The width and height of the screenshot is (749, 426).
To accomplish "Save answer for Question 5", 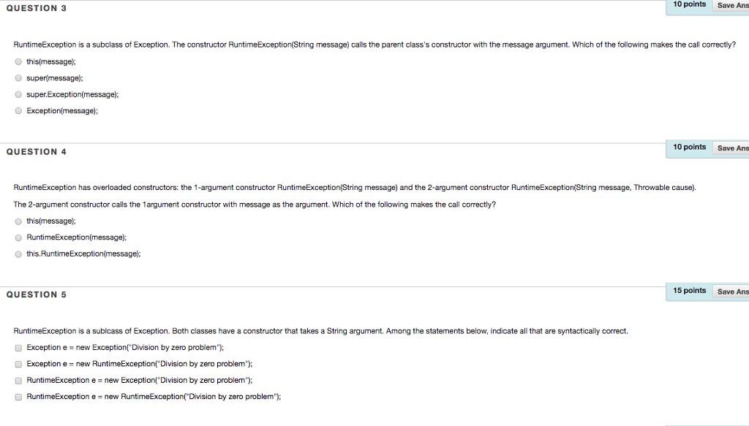I will tap(731, 292).
